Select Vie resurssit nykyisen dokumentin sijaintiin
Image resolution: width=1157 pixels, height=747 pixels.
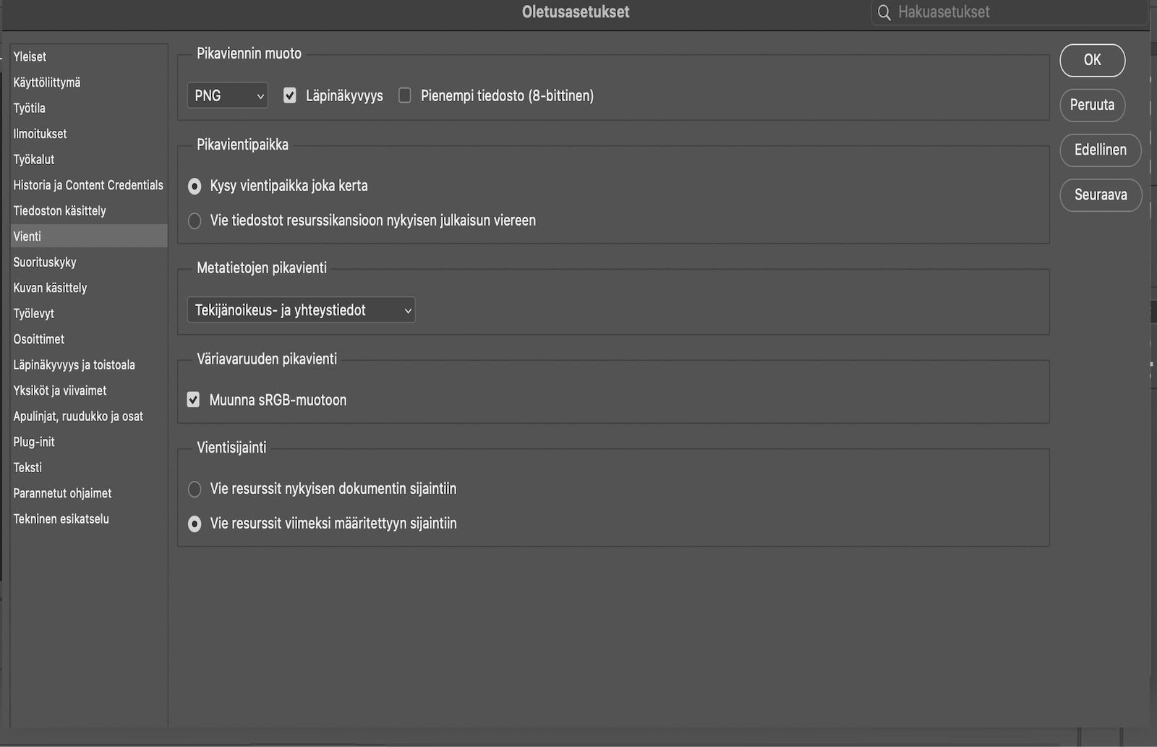[x=195, y=489]
